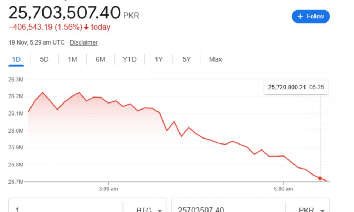Switch to the 5D time range tab
The height and width of the screenshot is (212, 354).
(44, 59)
